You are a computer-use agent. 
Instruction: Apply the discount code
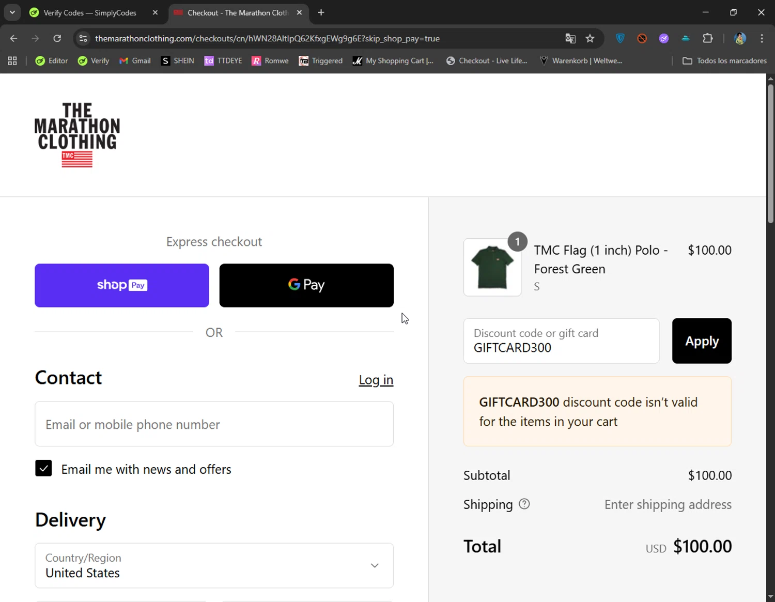(702, 341)
